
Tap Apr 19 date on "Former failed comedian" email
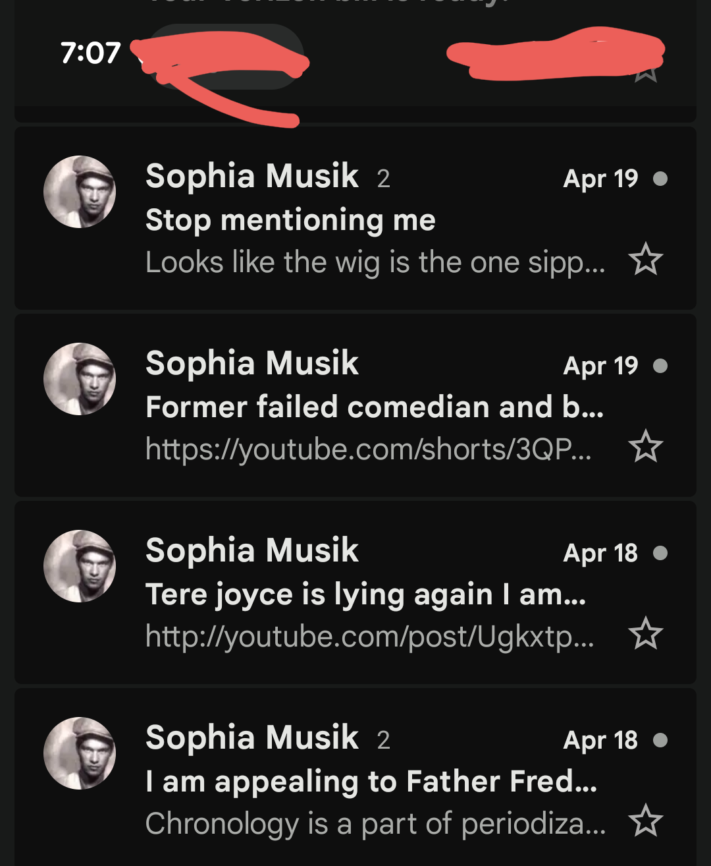click(x=600, y=366)
